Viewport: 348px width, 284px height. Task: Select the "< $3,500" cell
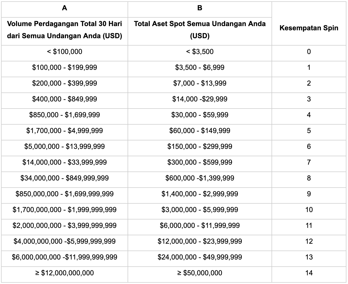coord(200,52)
